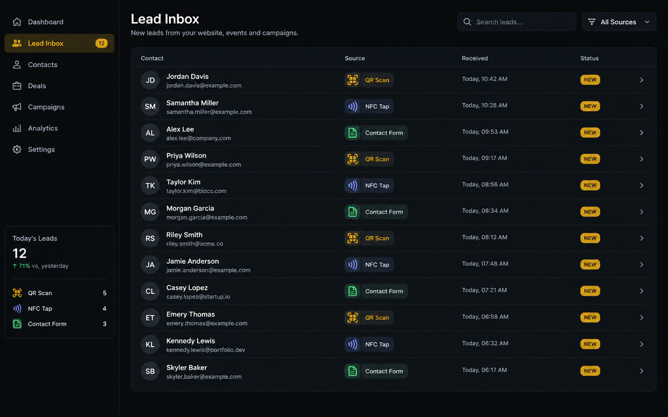
Task: Click the Dashboard home icon
Action: 17,22
